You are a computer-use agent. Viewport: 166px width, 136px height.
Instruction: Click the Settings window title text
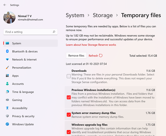coord(15,5)
